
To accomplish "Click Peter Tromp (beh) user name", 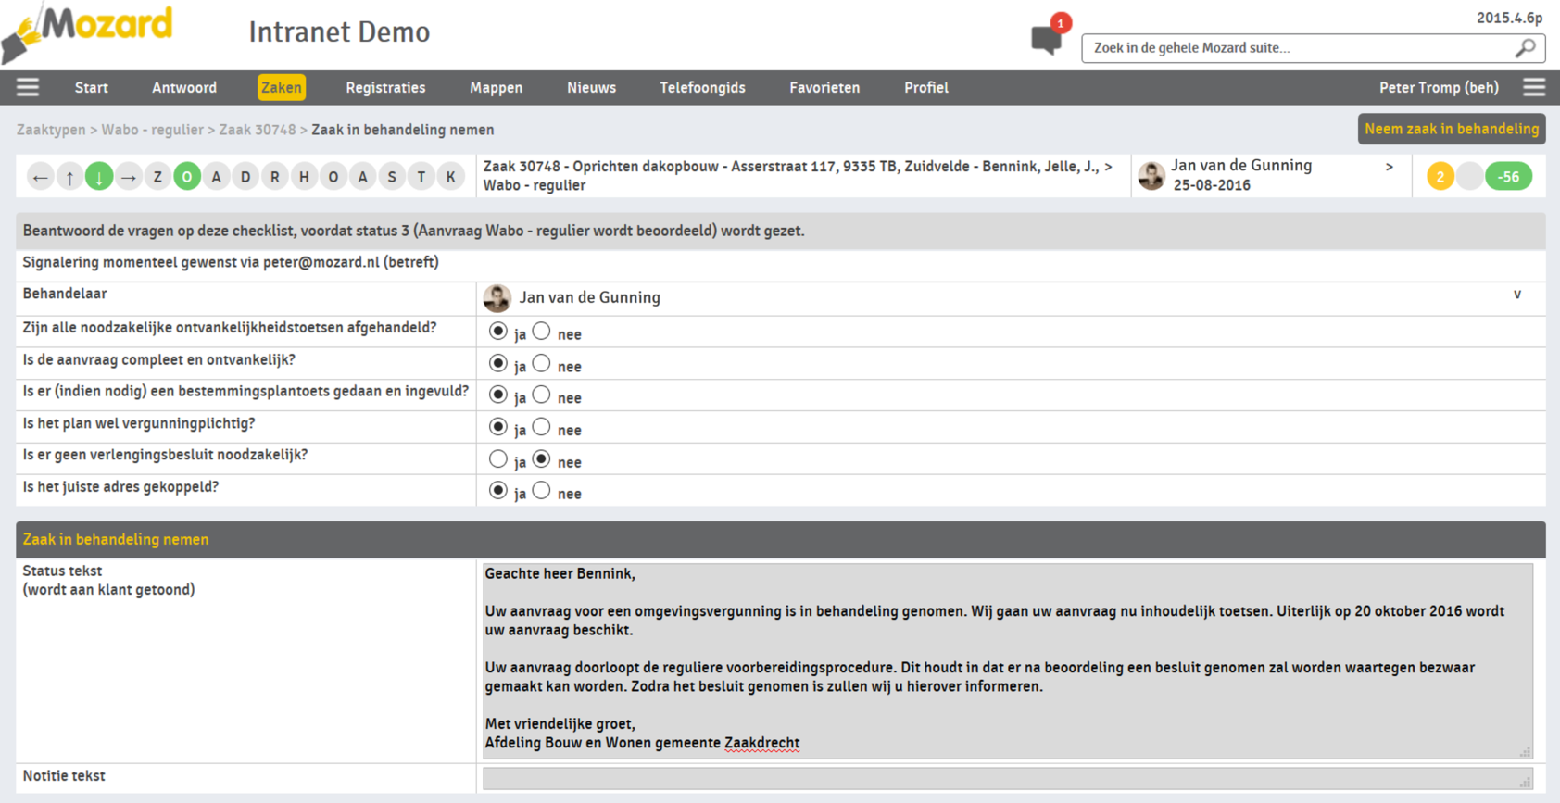I will click(x=1439, y=87).
